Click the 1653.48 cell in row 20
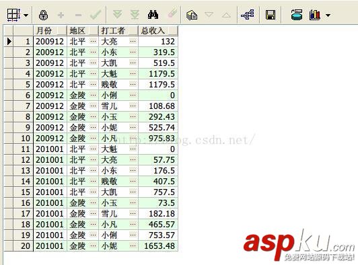Screen dimensions: 358x265 coord(158,245)
